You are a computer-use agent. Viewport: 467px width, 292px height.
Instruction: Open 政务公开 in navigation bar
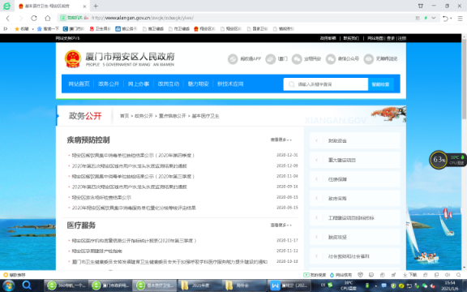point(109,84)
